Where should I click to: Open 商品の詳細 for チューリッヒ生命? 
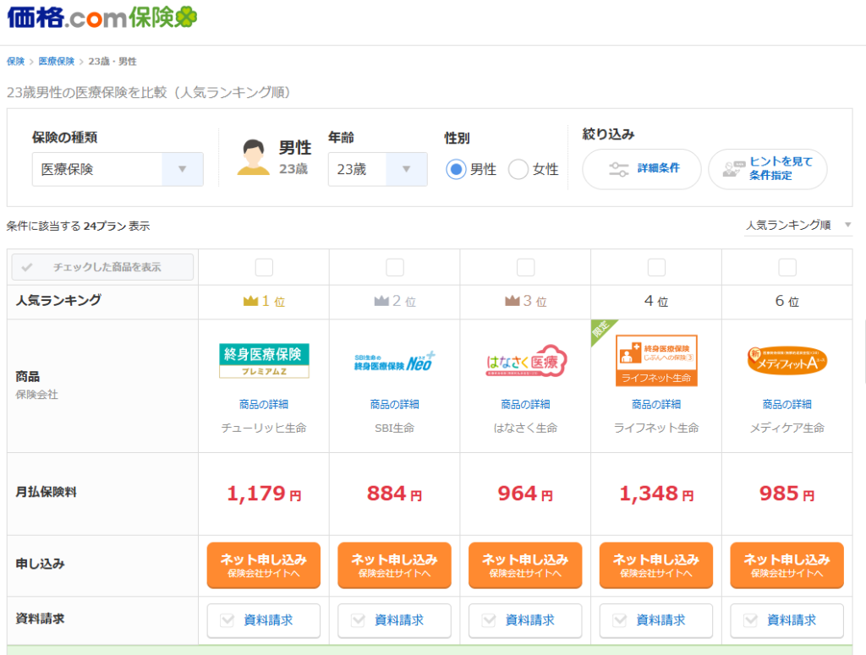point(264,405)
